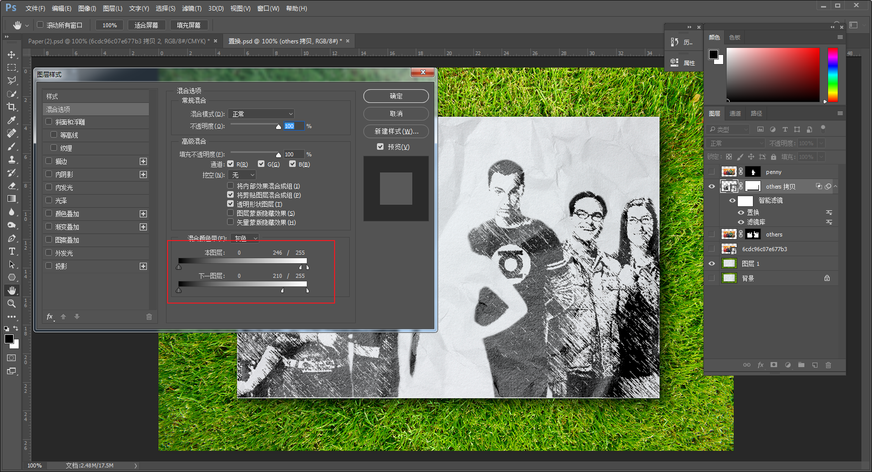Select the Eyedropper tool
This screenshot has height=472, width=872.
12,120
